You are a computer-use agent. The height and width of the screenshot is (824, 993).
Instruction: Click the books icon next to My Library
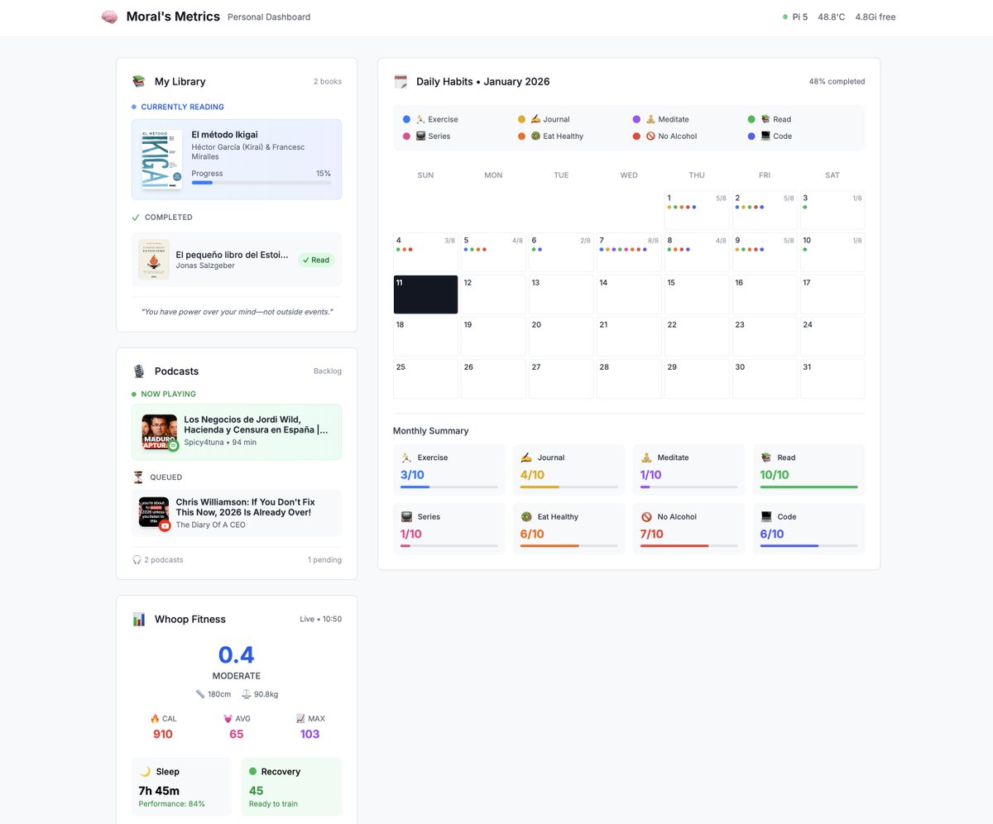138,81
